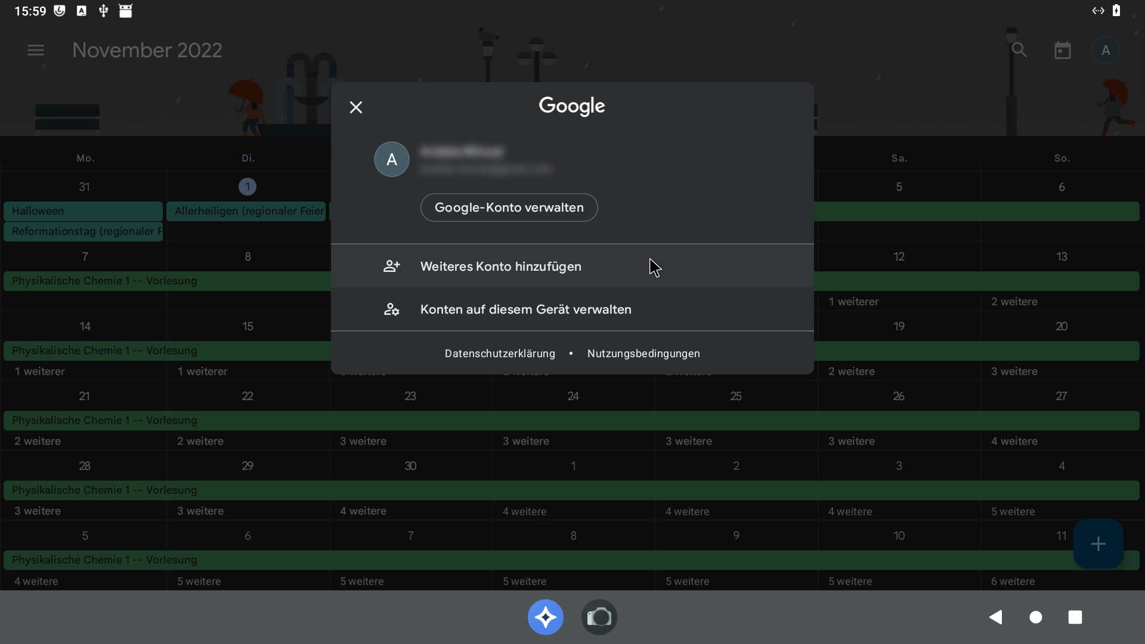Show '5 weitere' on Sunday December 4

pos(1013,512)
